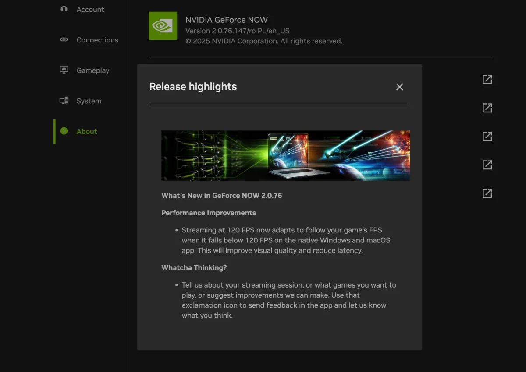The image size is (526, 372).
Task: Click the System computer icon
Action: pos(64,101)
